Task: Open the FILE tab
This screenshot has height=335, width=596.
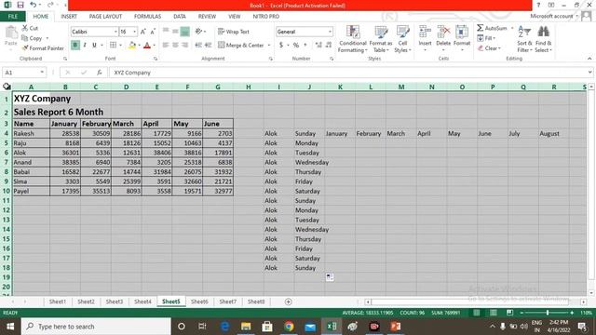Action: tap(12, 17)
